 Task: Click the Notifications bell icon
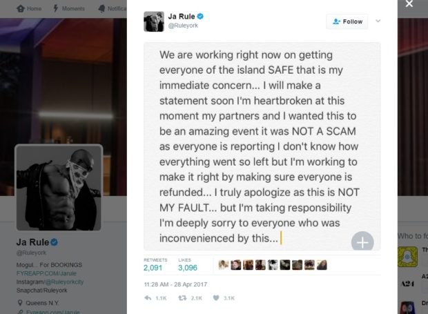[102, 9]
